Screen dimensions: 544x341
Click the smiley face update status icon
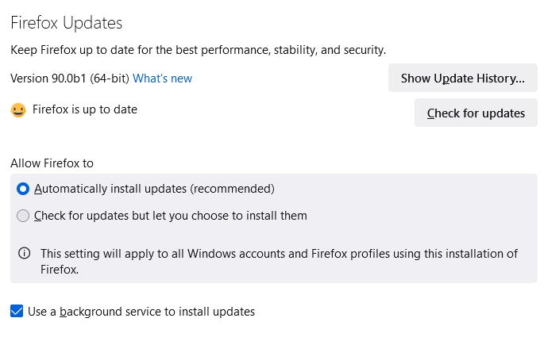point(18,110)
